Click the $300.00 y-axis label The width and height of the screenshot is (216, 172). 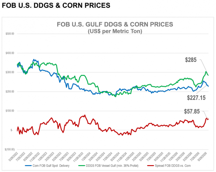click(10, 72)
